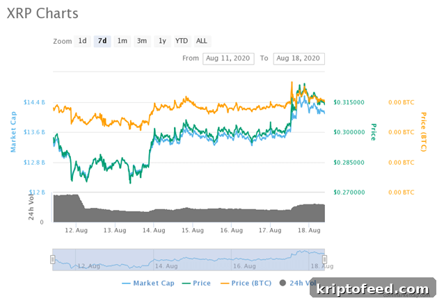This screenshot has width=437, height=301.
Task: Click the $0.315000 price label
Action: (x=349, y=102)
